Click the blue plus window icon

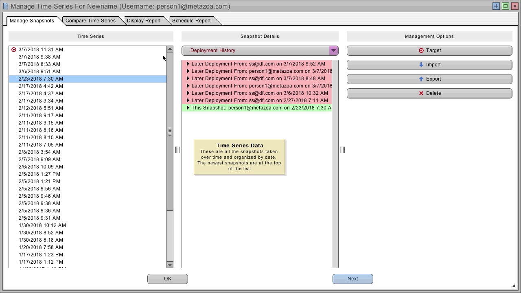click(496, 6)
